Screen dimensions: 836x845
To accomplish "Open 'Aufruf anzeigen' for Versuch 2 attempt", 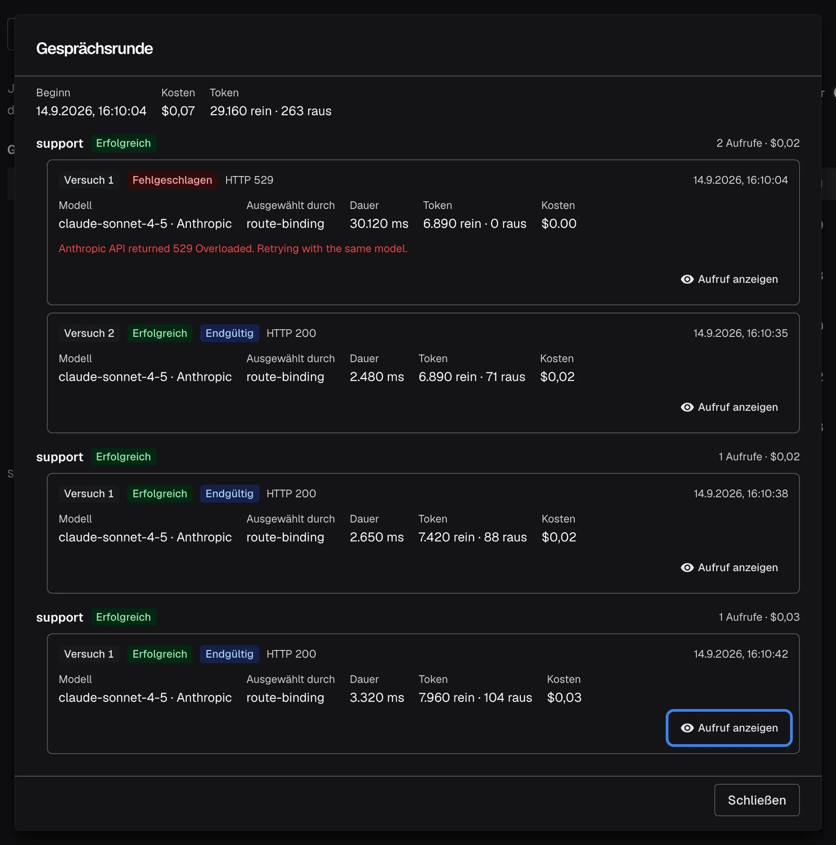I will pyautogui.click(x=729, y=407).
